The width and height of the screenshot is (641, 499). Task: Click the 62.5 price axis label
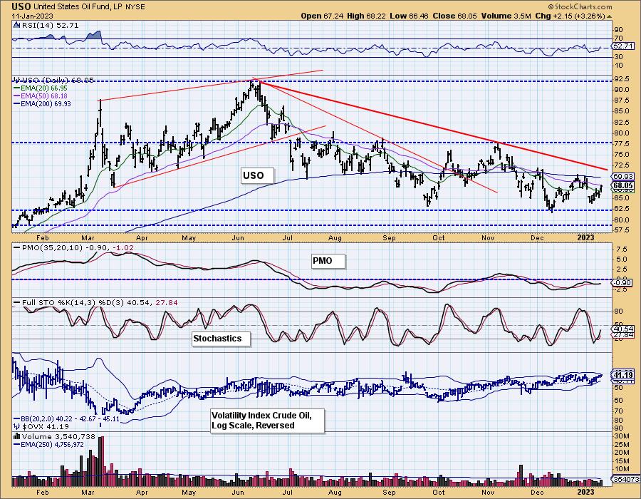(621, 209)
